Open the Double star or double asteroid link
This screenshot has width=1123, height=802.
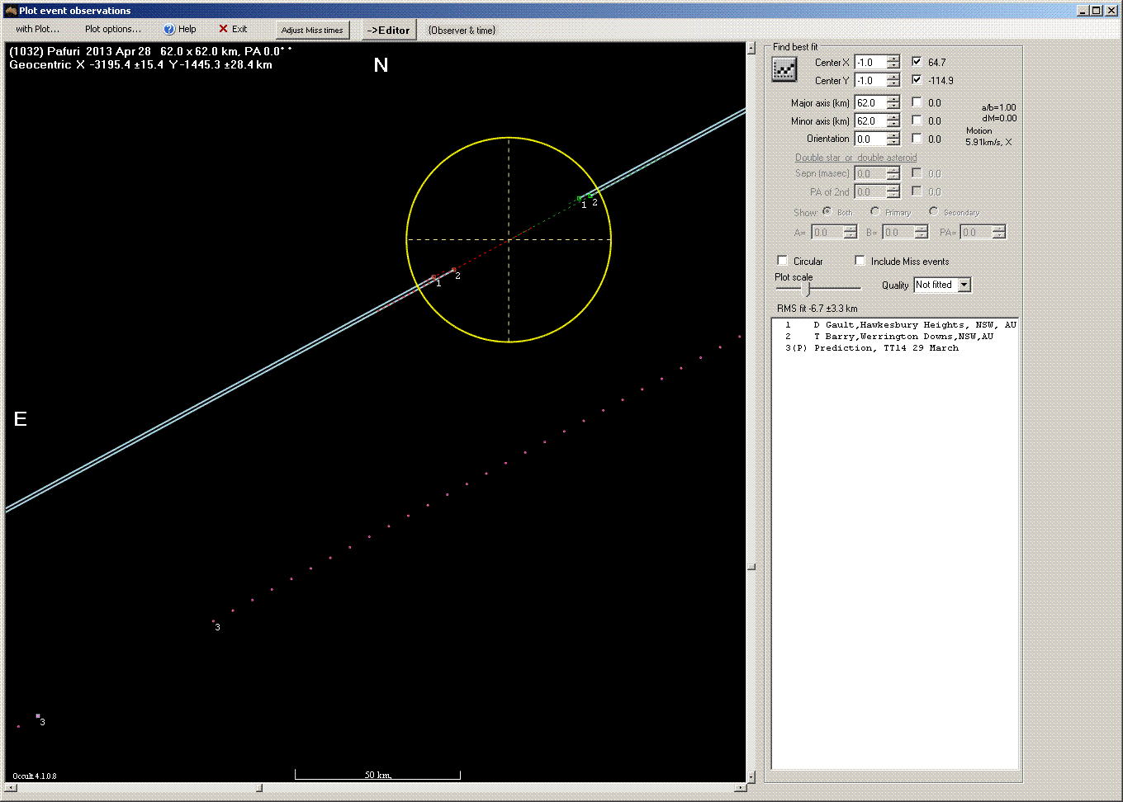[x=855, y=158]
